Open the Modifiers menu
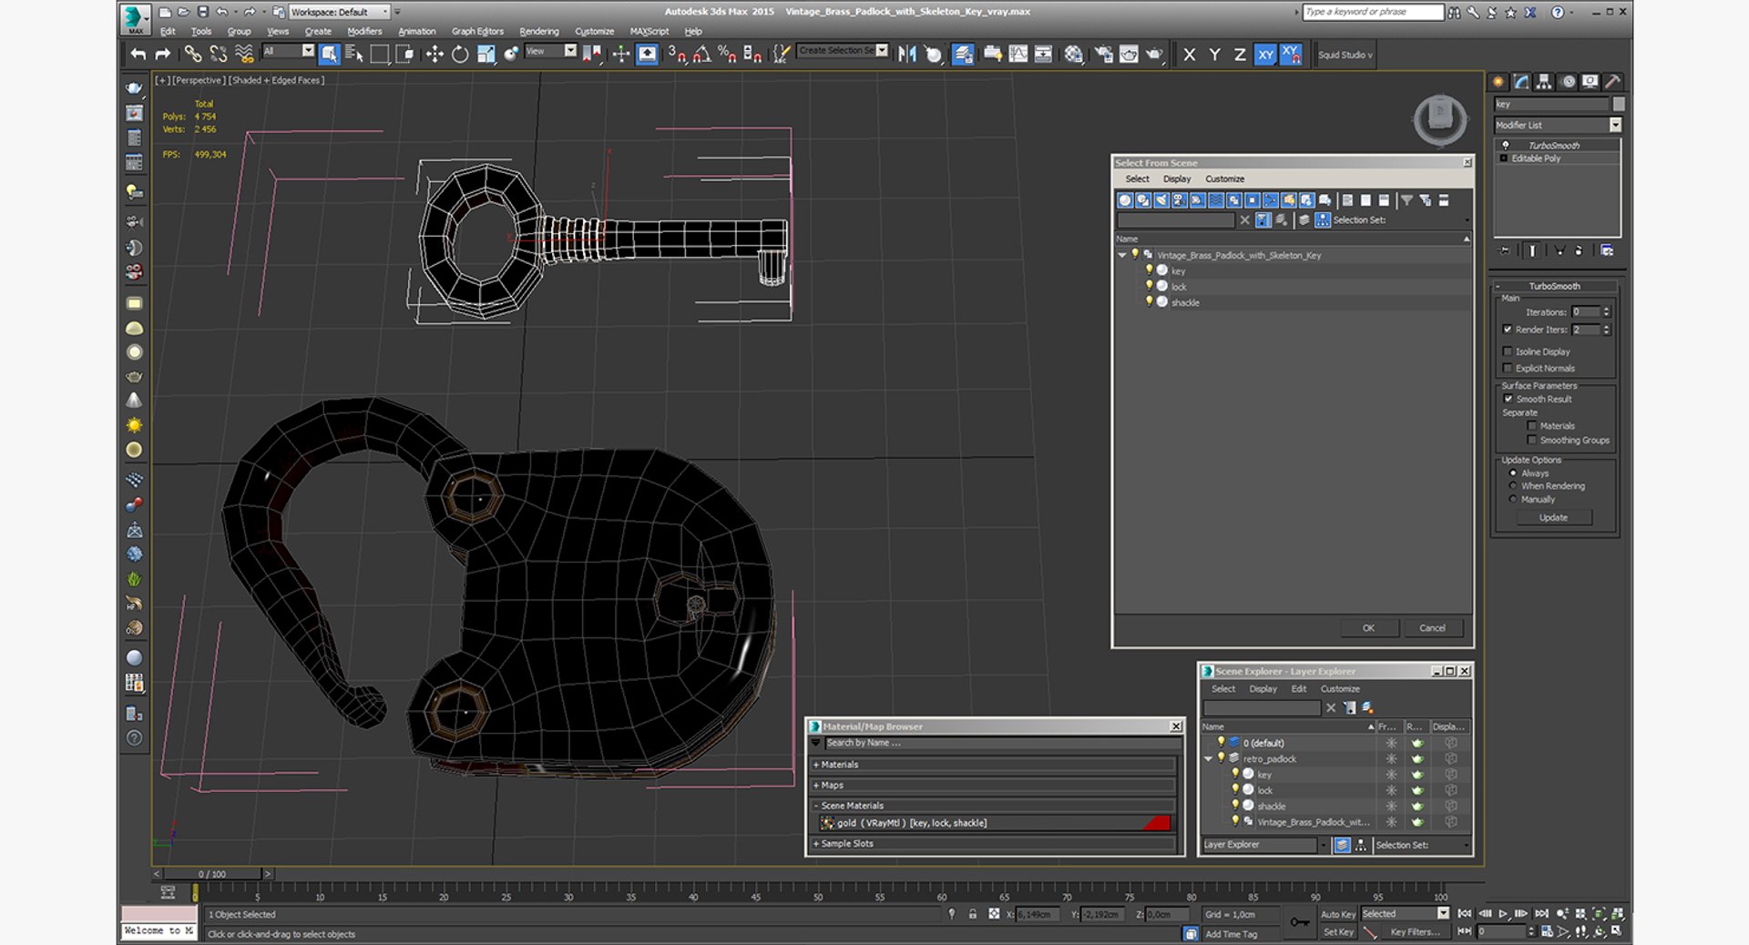Image resolution: width=1749 pixels, height=945 pixels. [364, 31]
